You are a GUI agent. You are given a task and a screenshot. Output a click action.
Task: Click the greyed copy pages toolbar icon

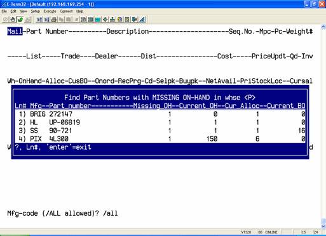pyautogui.click(x=61, y=20)
